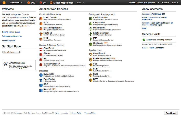
Task: Open the Redshift icon
Action: click(x=41, y=90)
